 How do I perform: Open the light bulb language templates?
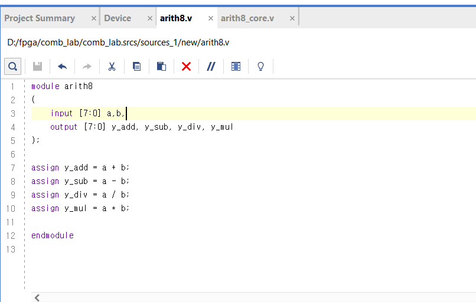click(x=260, y=67)
